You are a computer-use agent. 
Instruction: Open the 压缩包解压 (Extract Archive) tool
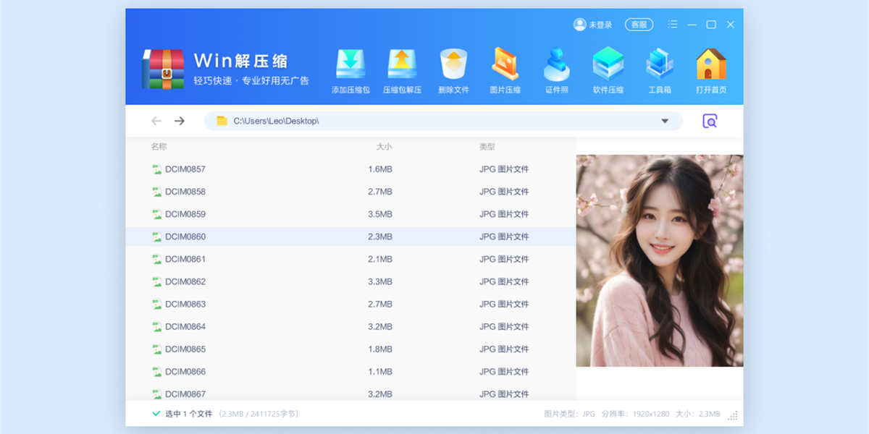click(x=403, y=69)
